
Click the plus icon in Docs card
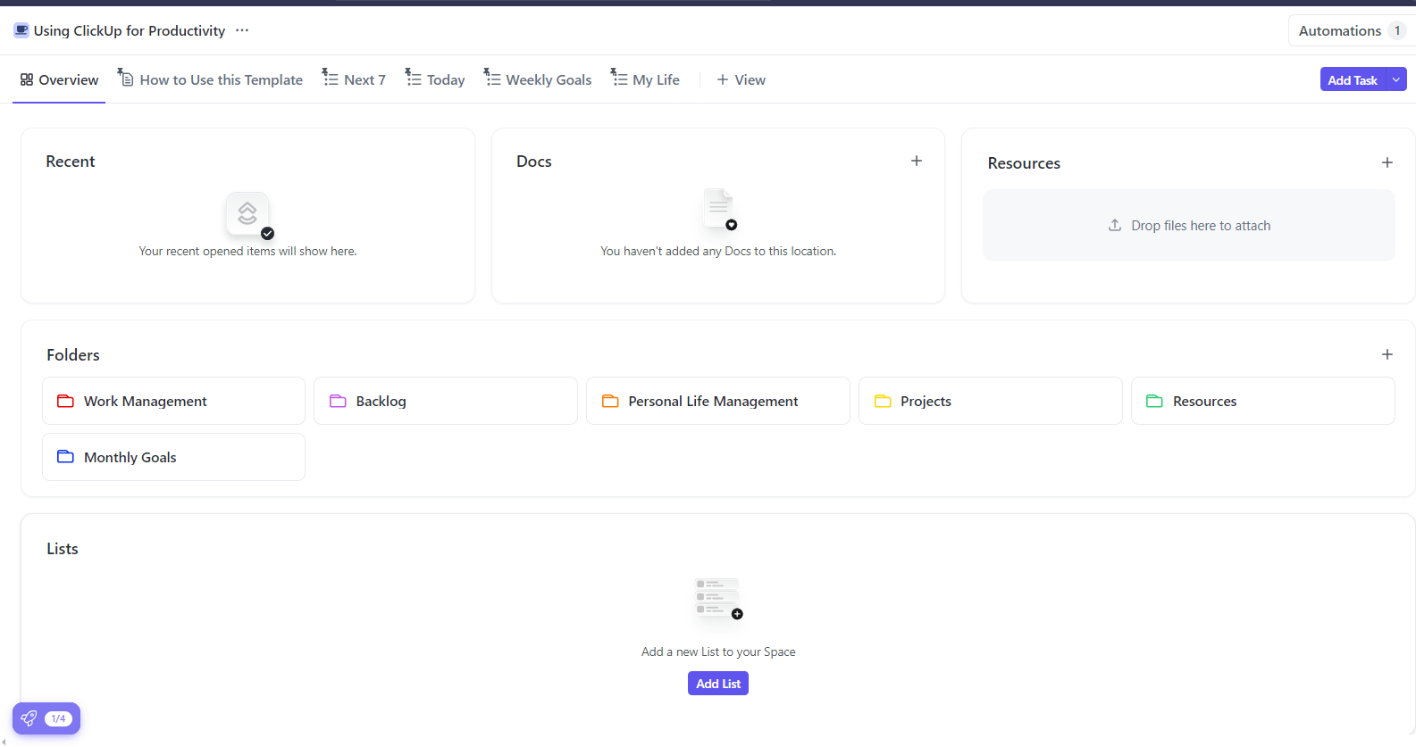click(x=917, y=161)
